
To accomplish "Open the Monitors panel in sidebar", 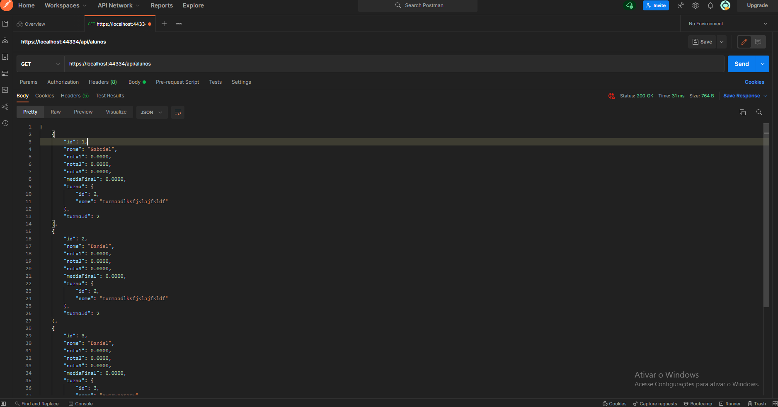I will click(x=5, y=90).
